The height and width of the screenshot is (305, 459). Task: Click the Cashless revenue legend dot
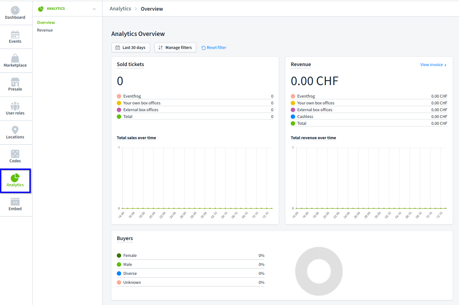pyautogui.click(x=293, y=117)
